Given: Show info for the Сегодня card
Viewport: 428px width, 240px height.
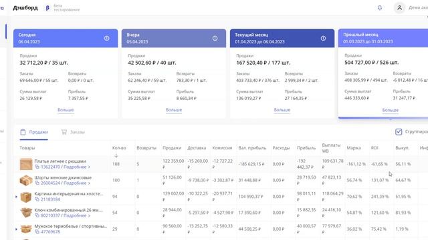Looking at the screenshot, I should pos(107,39).
